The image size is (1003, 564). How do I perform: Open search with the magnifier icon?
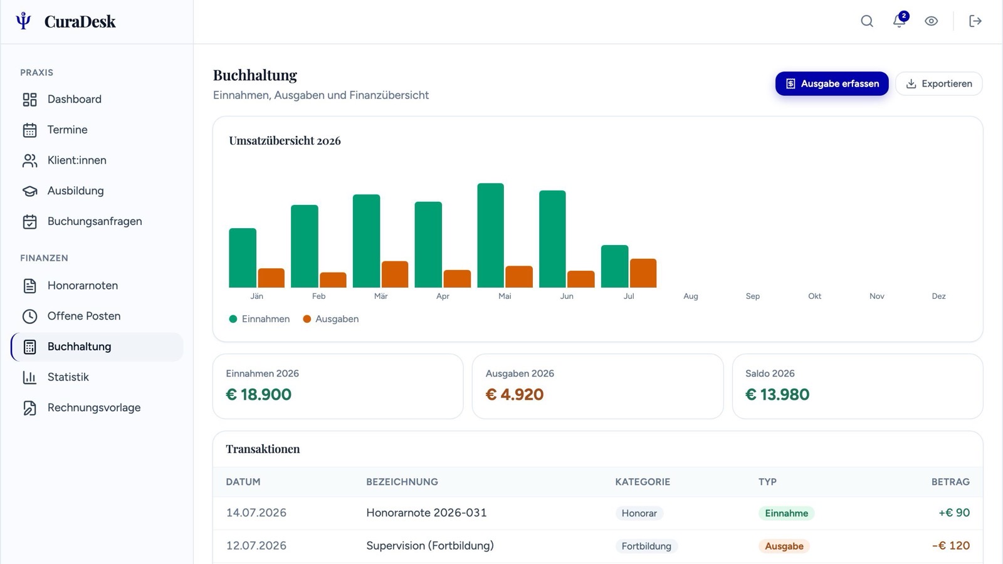[x=867, y=21]
